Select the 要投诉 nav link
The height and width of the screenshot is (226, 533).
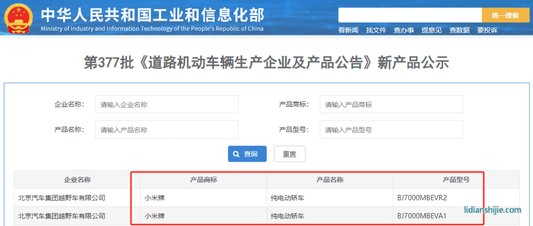(487, 30)
